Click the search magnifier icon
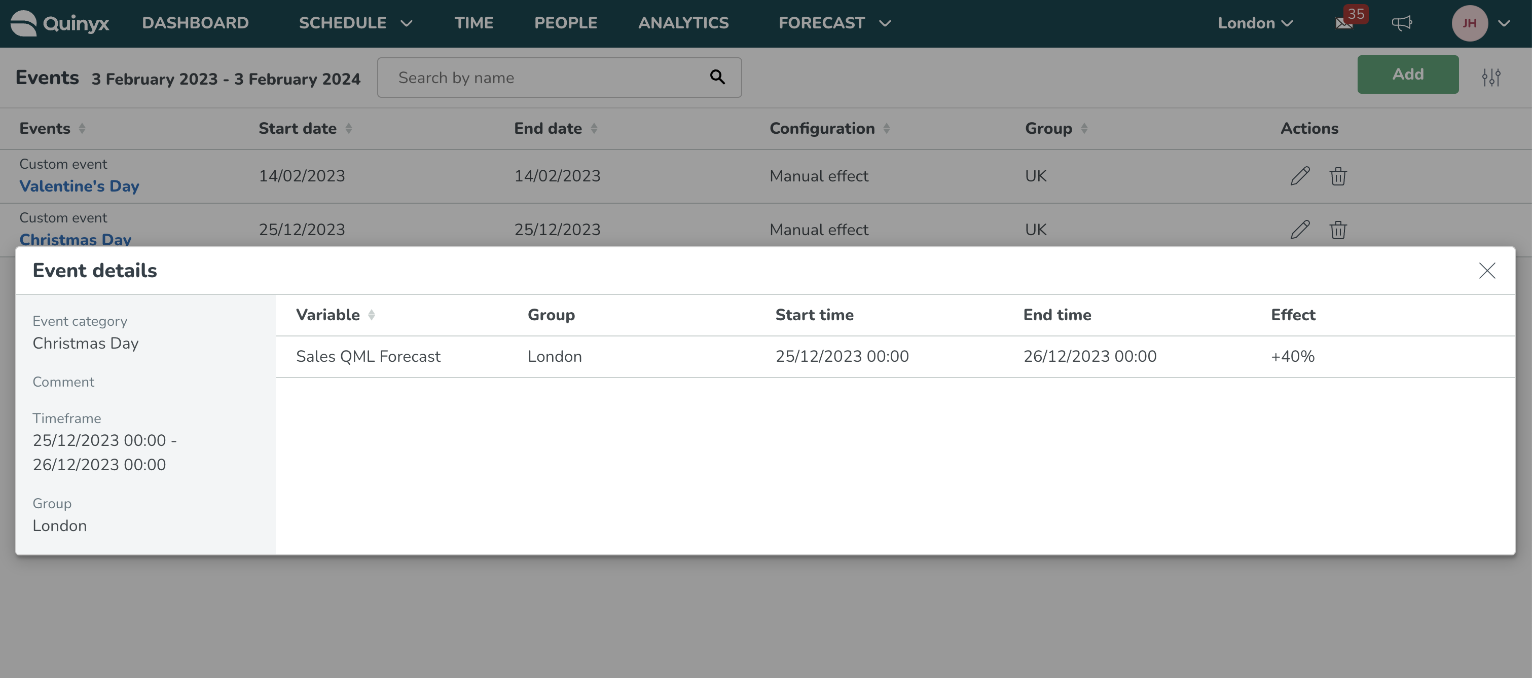Viewport: 1532px width, 678px height. point(717,77)
